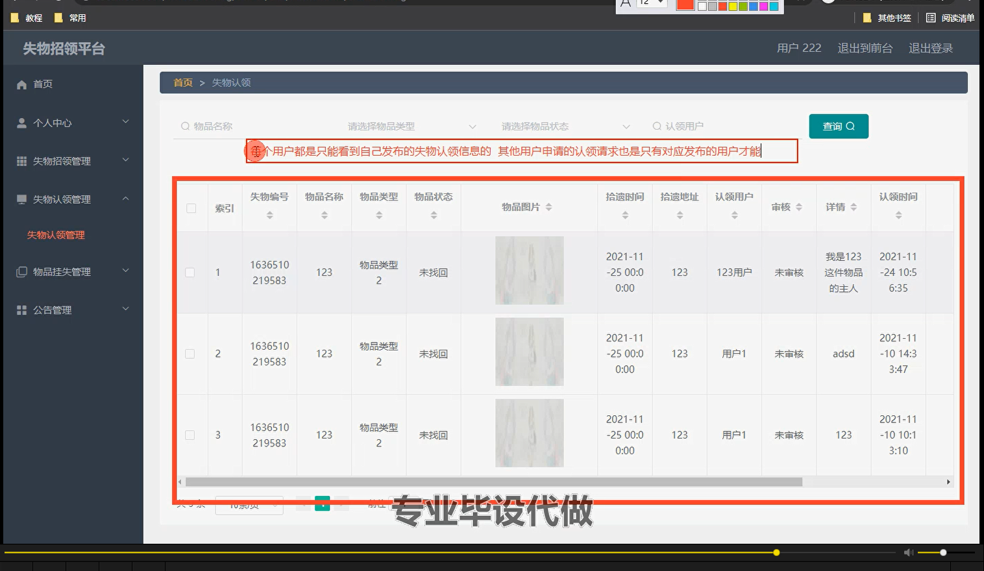This screenshot has height=571, width=984.
Task: Click the 认领用户 cell reading 123用户
Action: coord(734,273)
